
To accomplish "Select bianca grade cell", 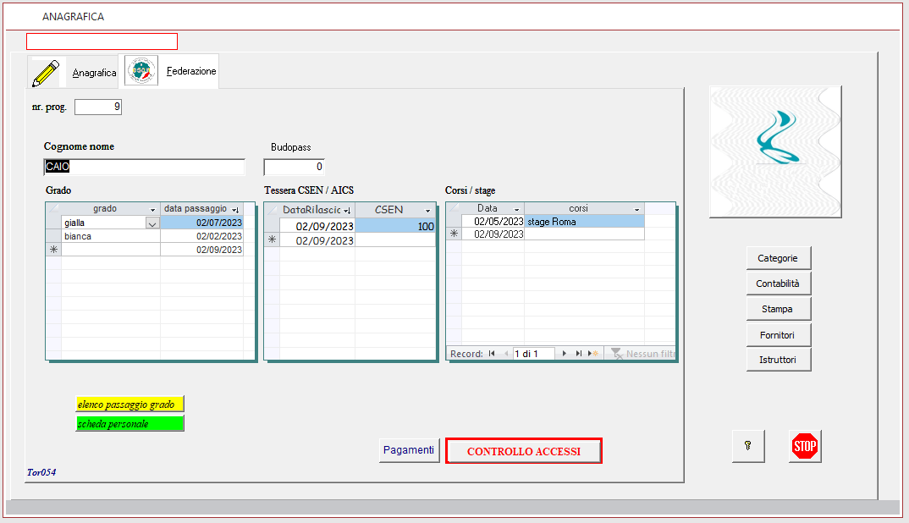I will [x=111, y=236].
